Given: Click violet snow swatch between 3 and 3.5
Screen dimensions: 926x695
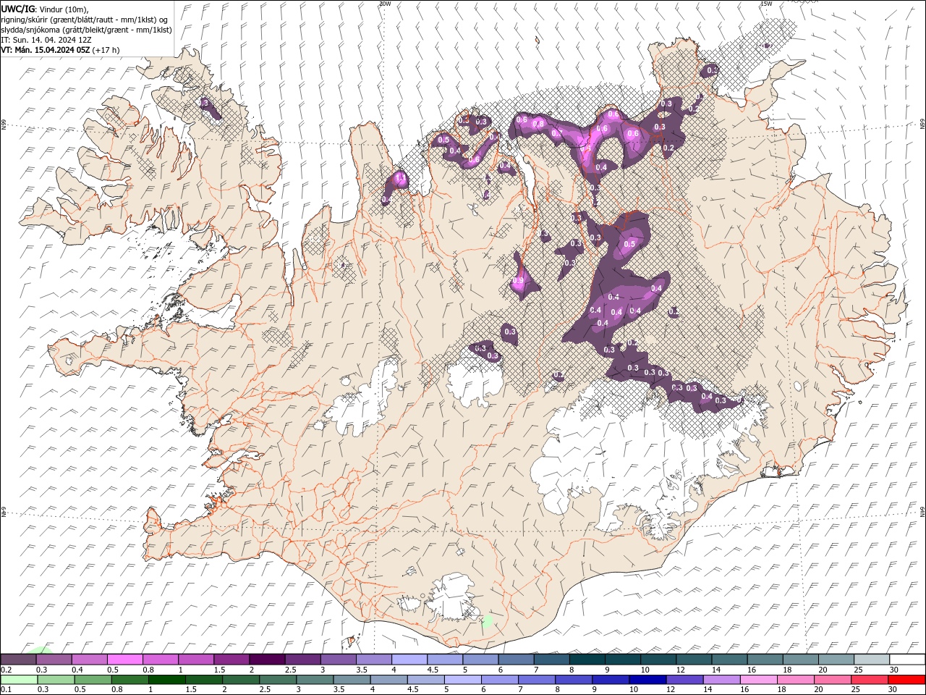Looking at the screenshot, I should [x=338, y=660].
